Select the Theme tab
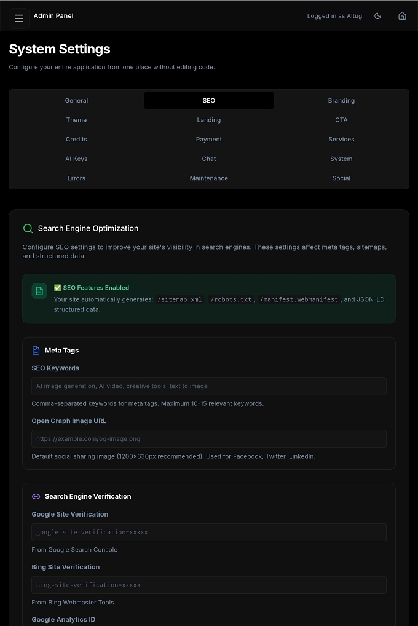 click(x=76, y=120)
